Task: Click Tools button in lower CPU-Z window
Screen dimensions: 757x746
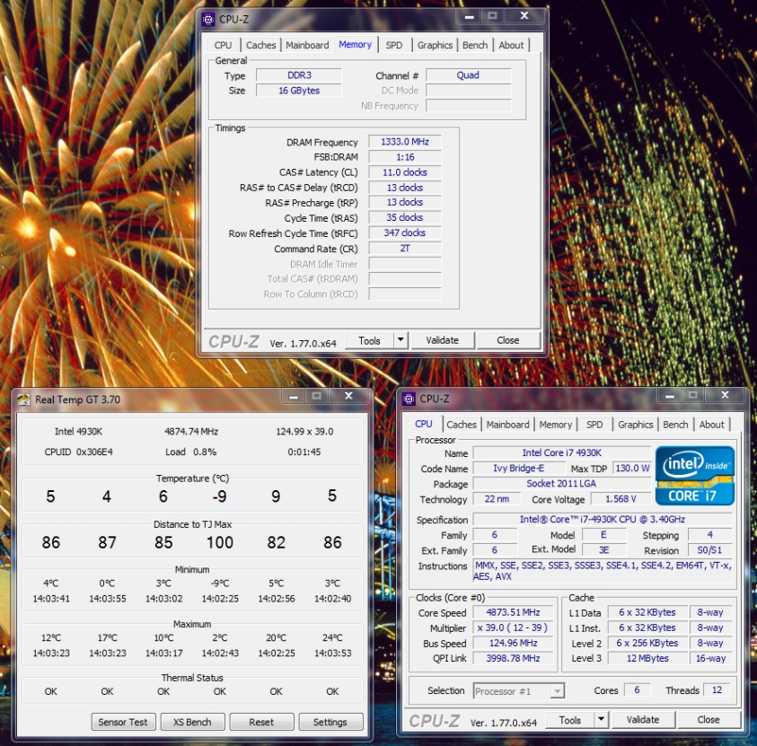Action: [x=569, y=720]
